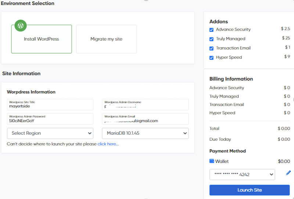Viewport: 294px width, 199px height.
Task: Select the Install WordPress option
Action: click(42, 39)
